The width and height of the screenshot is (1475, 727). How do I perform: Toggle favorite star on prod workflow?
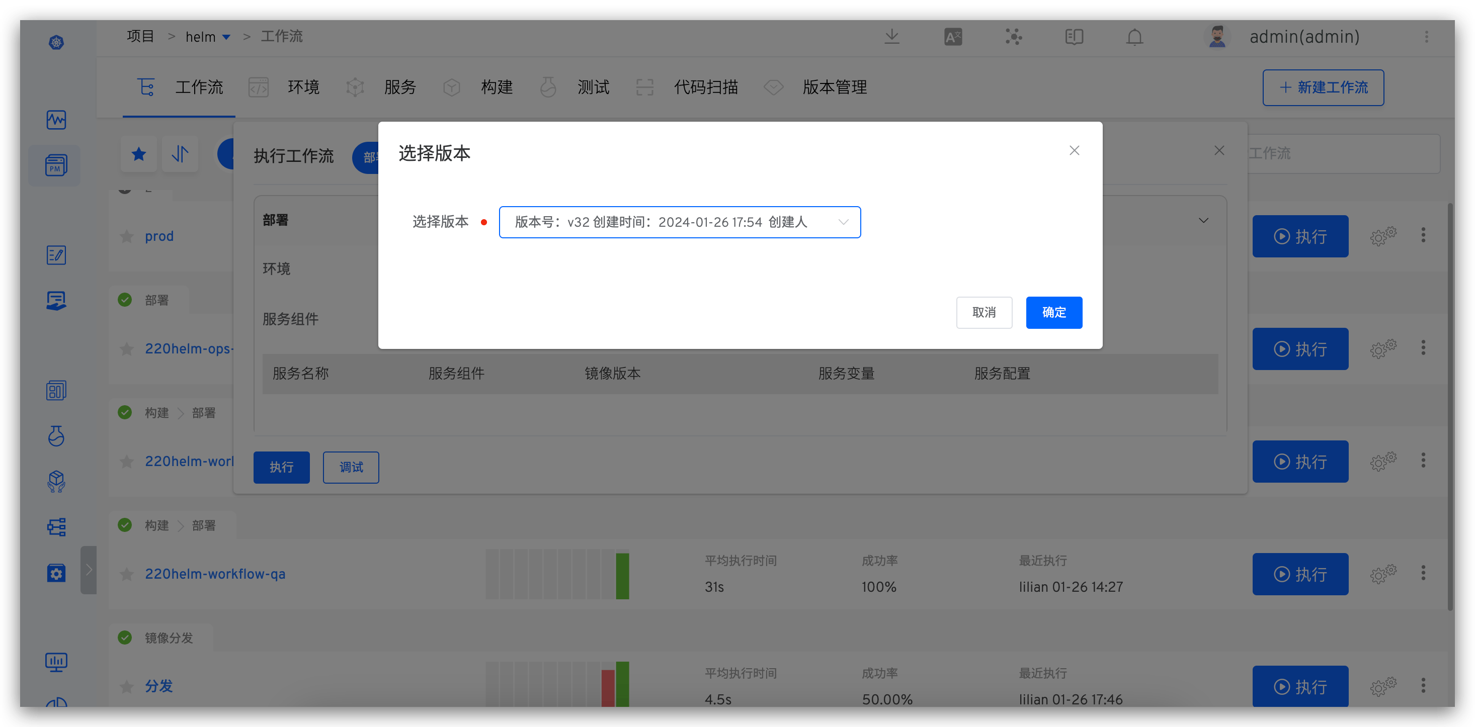127,236
